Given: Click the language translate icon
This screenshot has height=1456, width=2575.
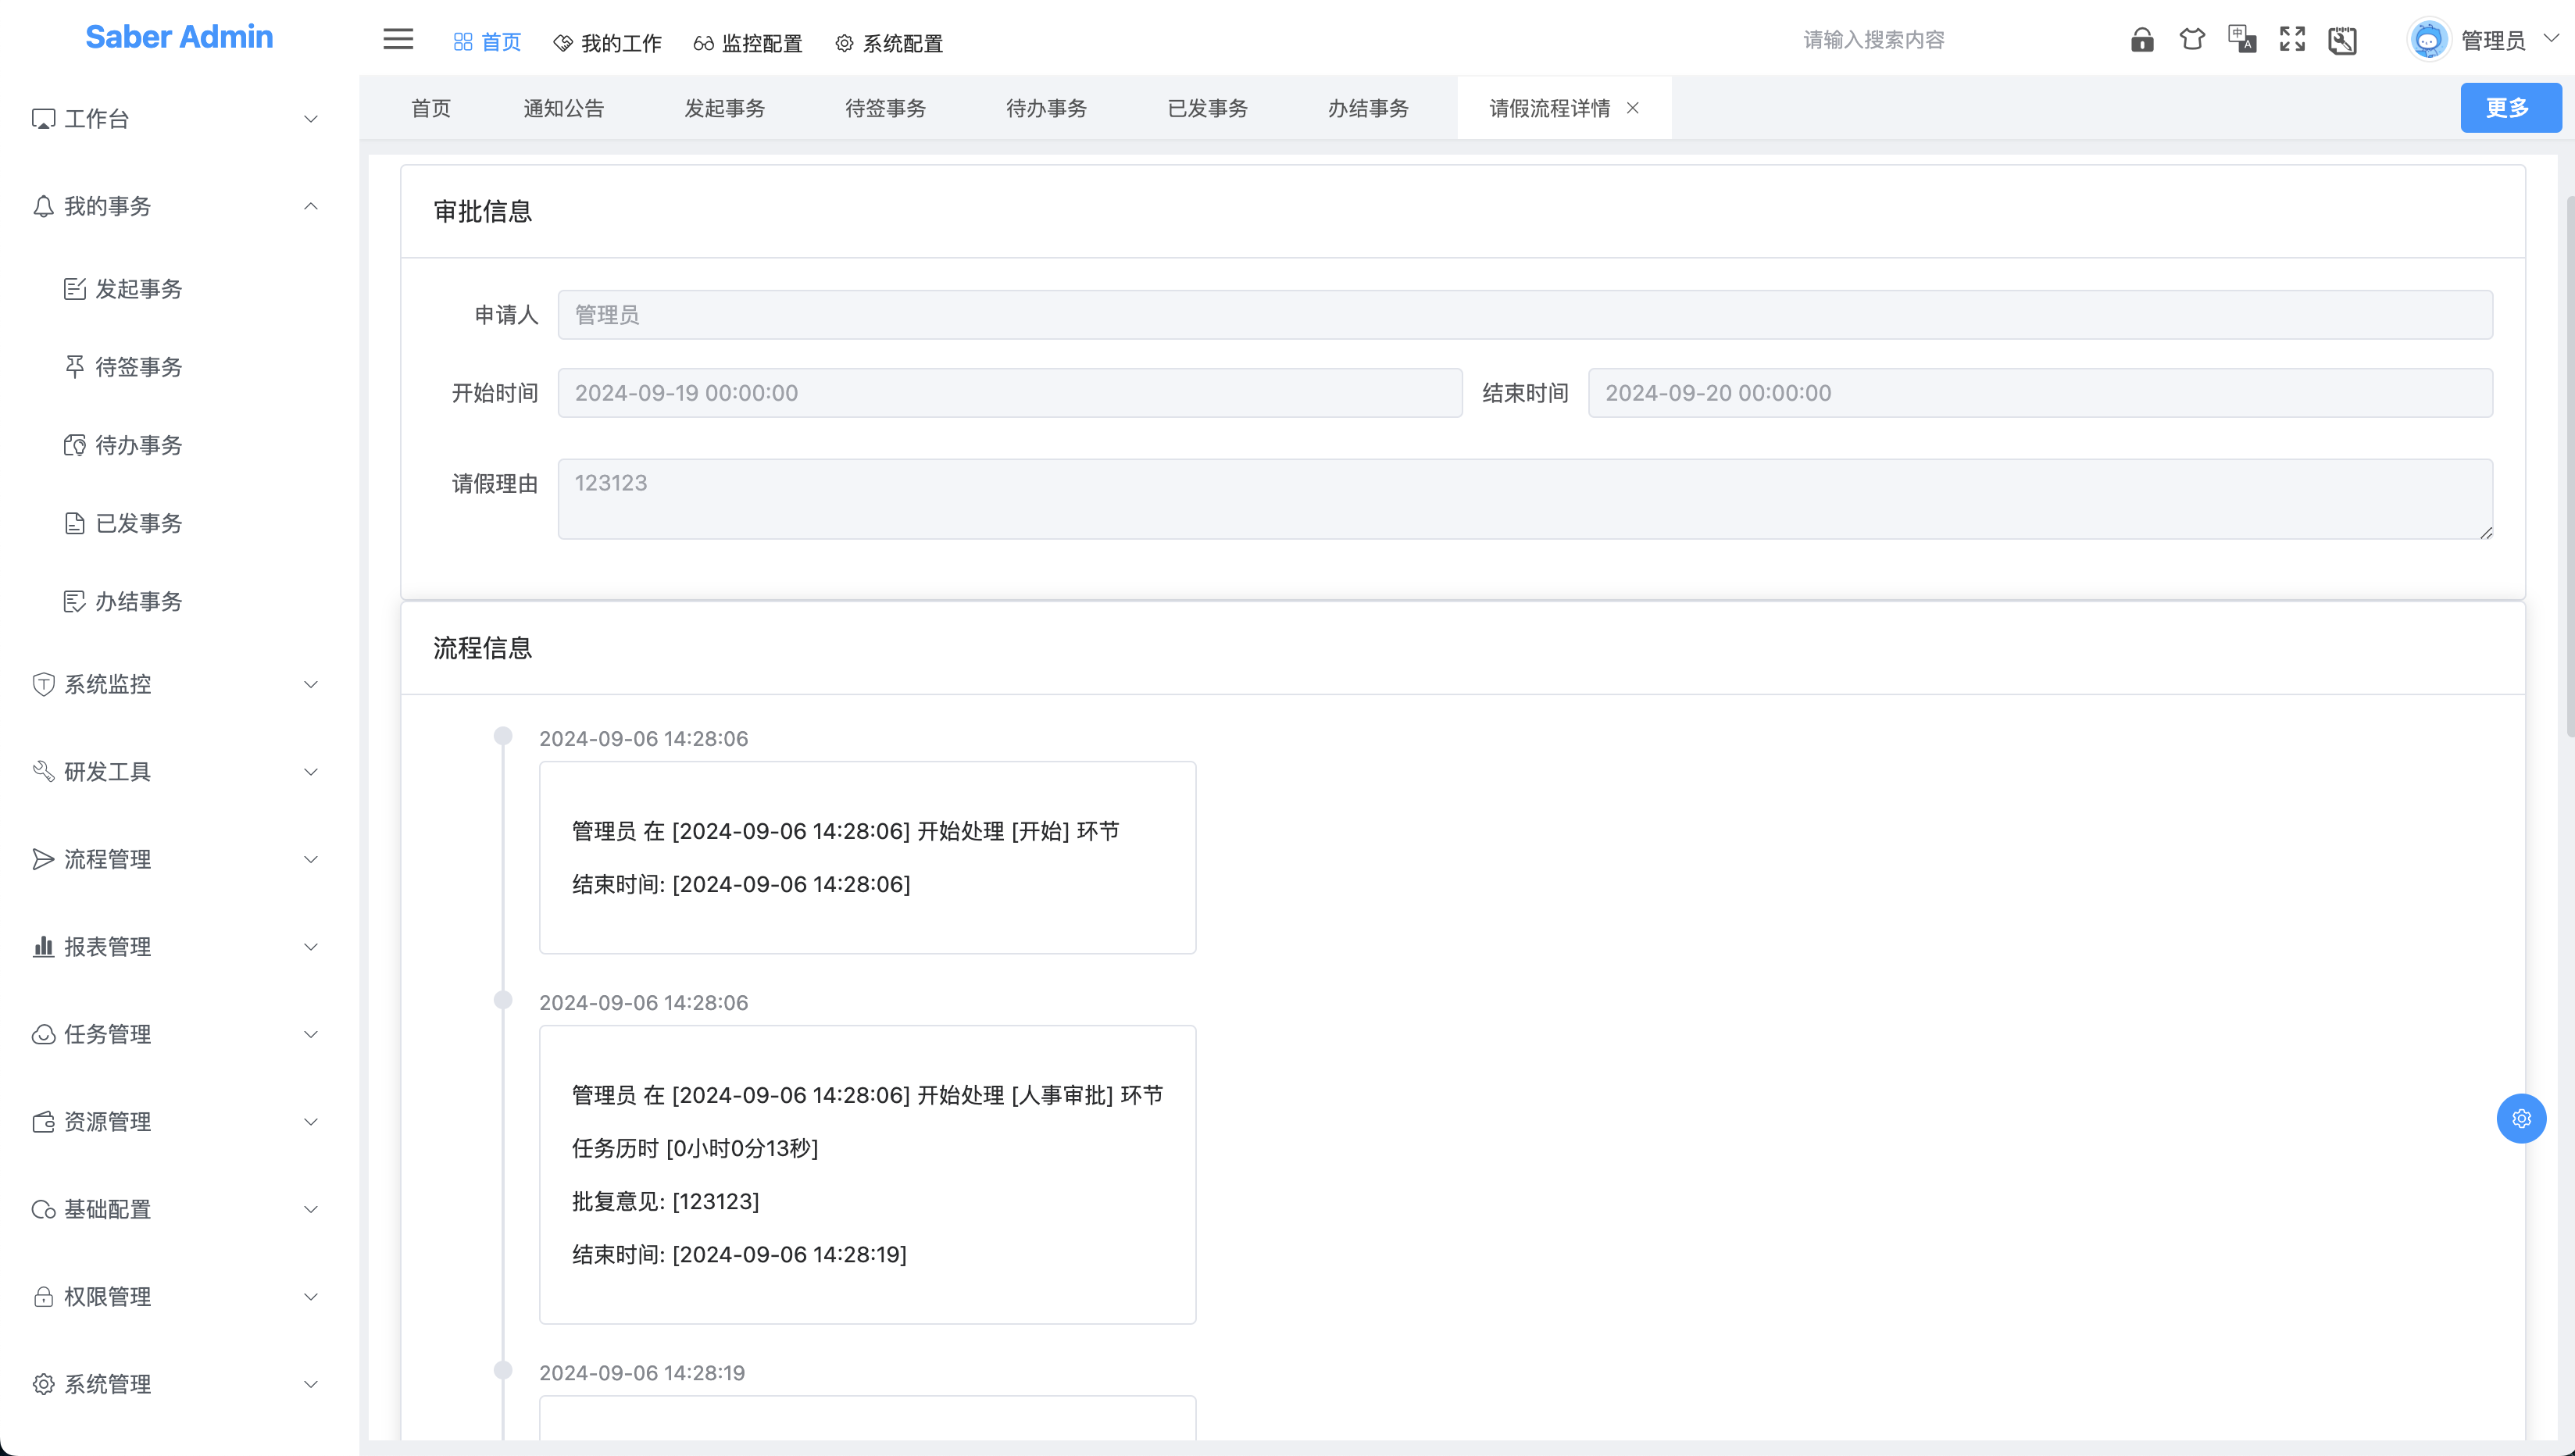Looking at the screenshot, I should click(x=2242, y=40).
